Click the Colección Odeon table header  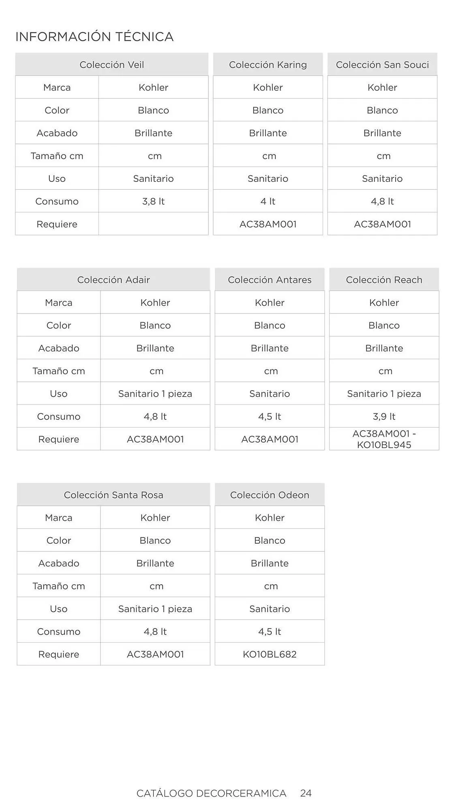(270, 495)
